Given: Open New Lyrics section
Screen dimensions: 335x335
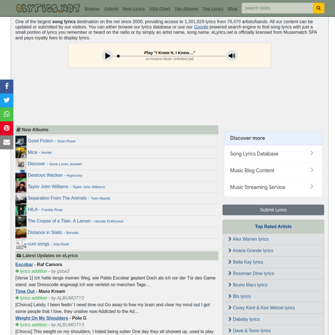Looking at the screenshot, I should (134, 9).
